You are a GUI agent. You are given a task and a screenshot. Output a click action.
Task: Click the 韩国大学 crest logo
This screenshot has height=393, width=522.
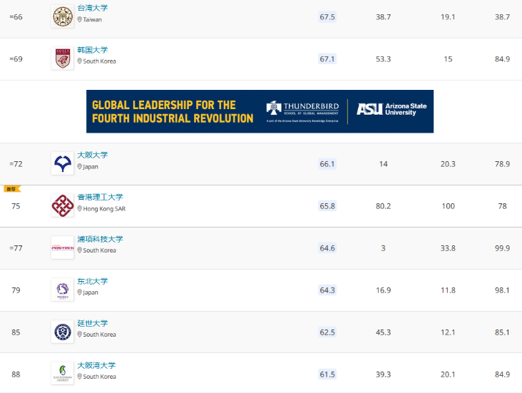tap(63, 58)
